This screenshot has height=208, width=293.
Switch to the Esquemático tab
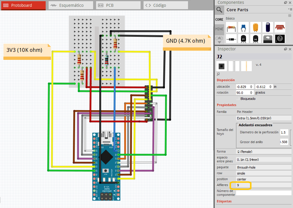70,5
